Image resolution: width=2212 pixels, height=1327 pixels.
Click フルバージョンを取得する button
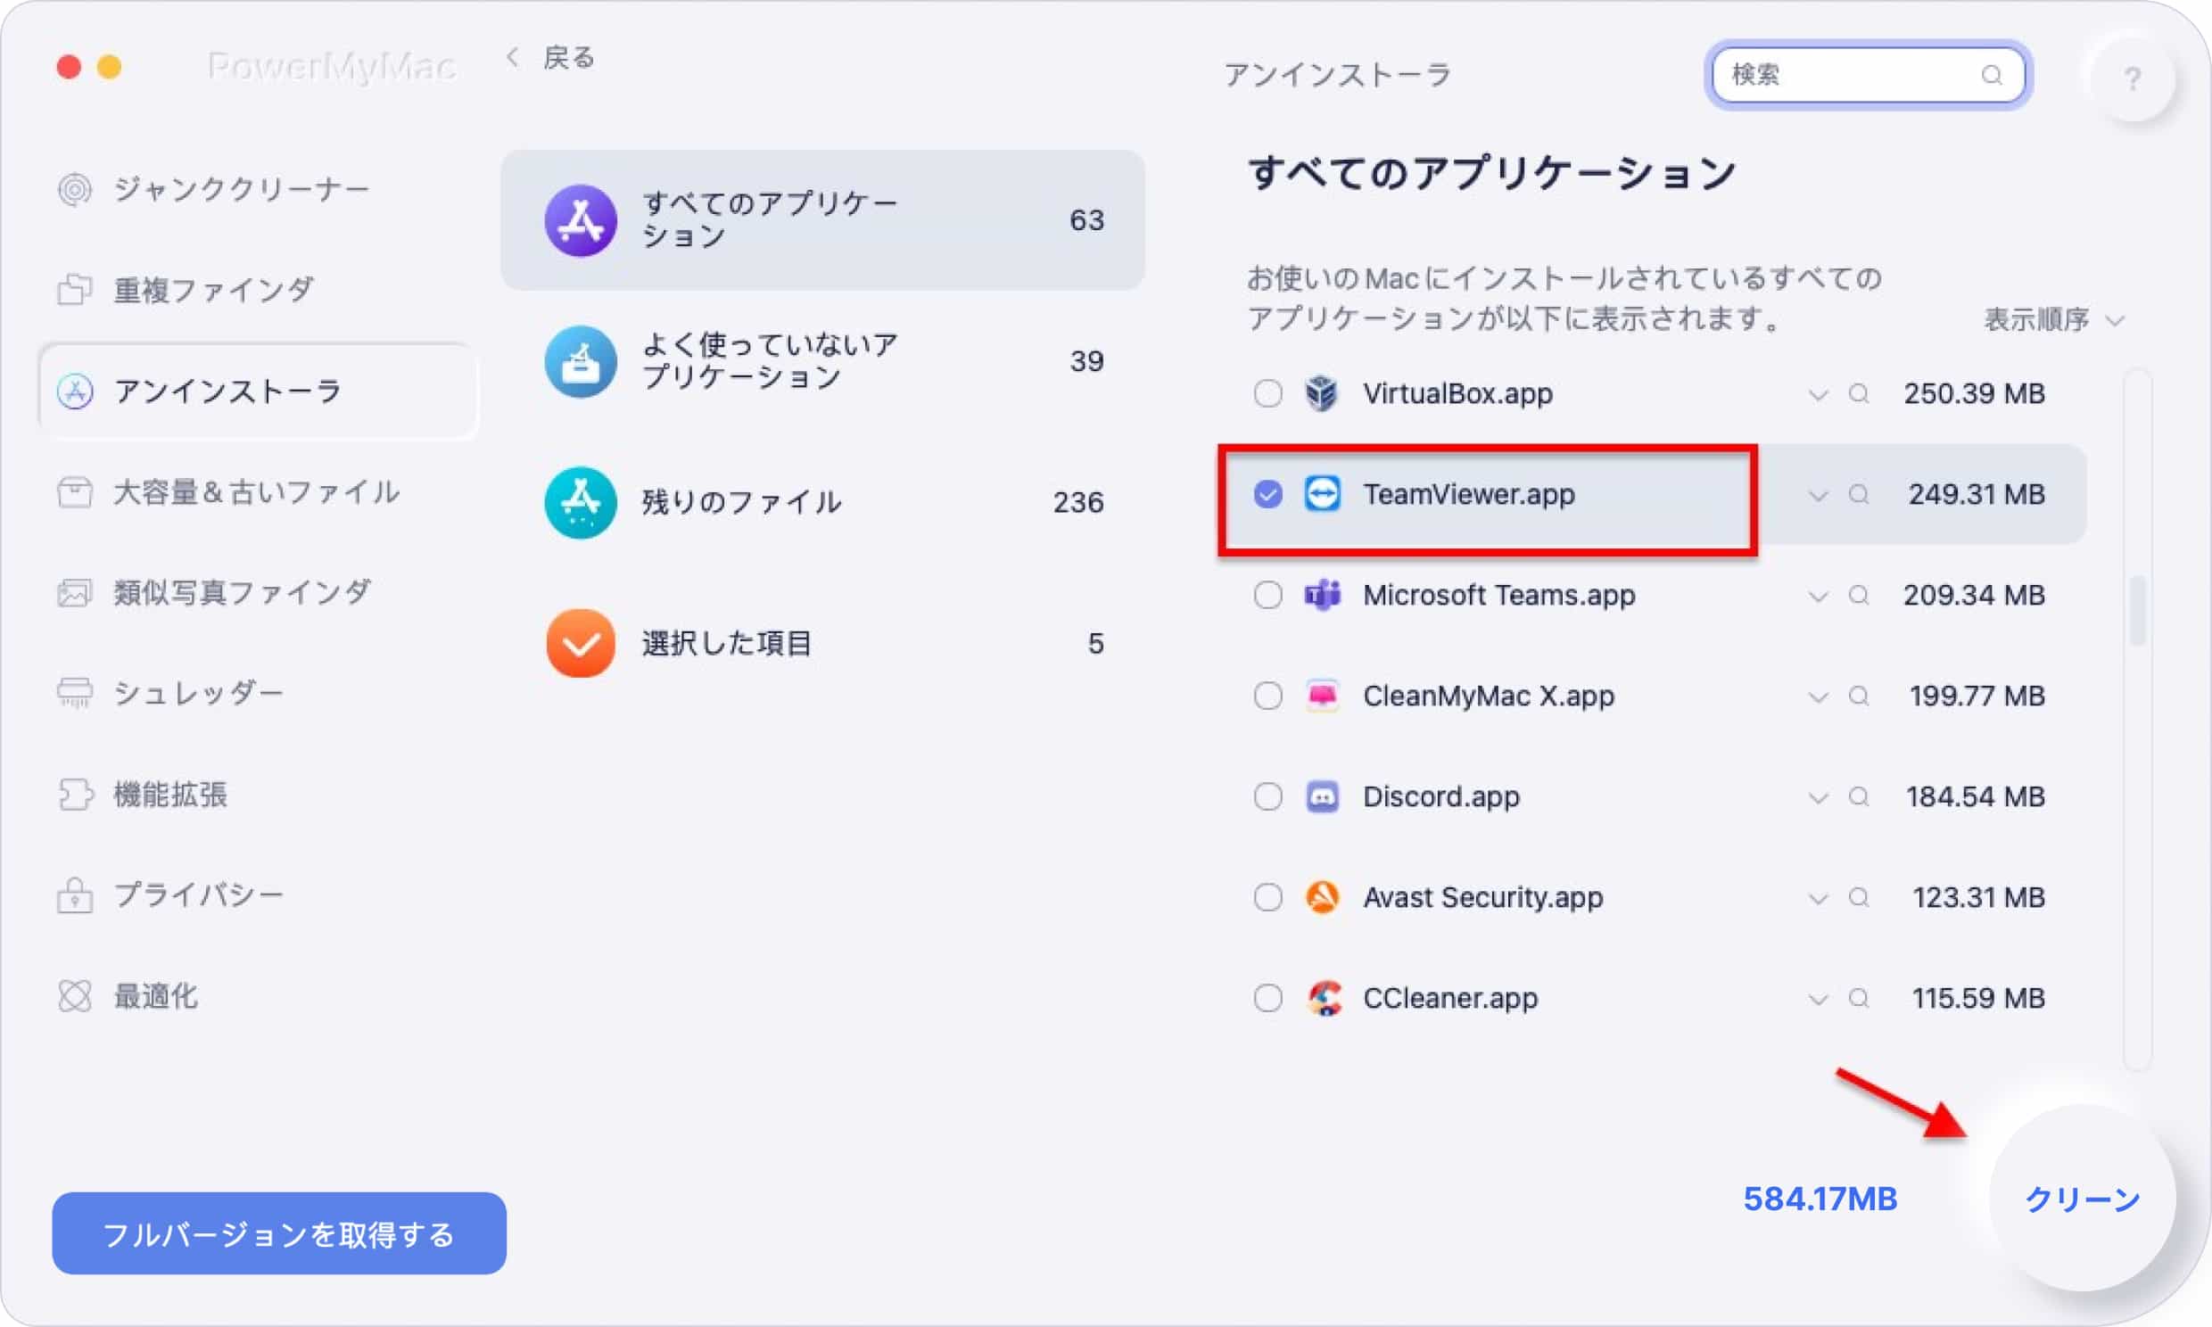click(279, 1233)
